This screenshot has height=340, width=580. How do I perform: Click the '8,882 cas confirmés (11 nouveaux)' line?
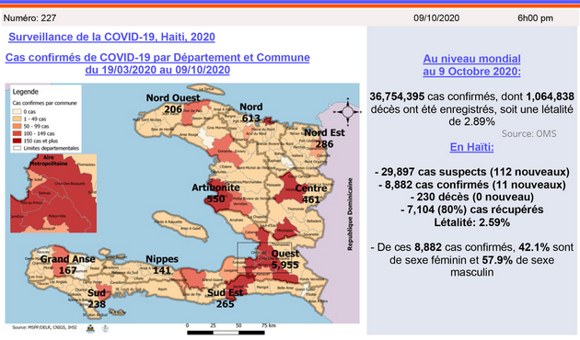(x=472, y=185)
